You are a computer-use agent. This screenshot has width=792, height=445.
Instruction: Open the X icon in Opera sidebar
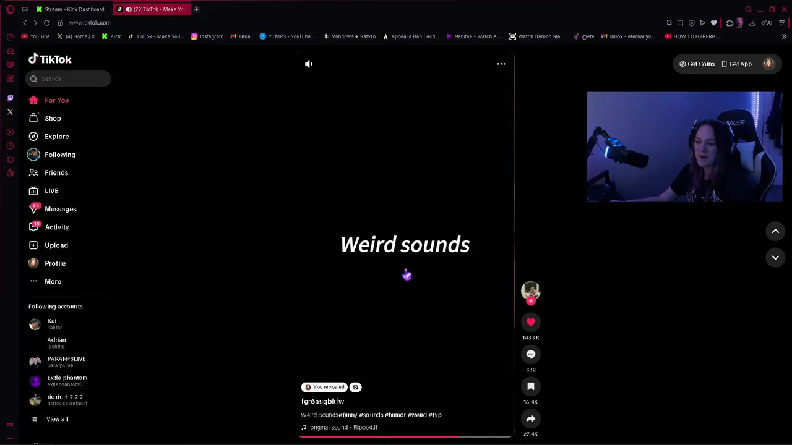tap(10, 112)
